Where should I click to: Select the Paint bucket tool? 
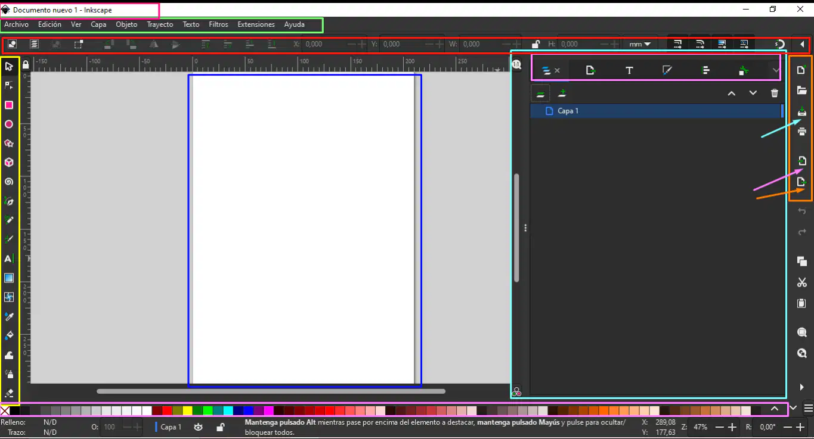tap(9, 335)
